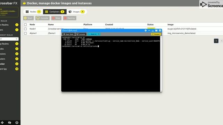This screenshot has height=125, width=223.
Task: Sort by the Name column header
Action: tap(51, 25)
